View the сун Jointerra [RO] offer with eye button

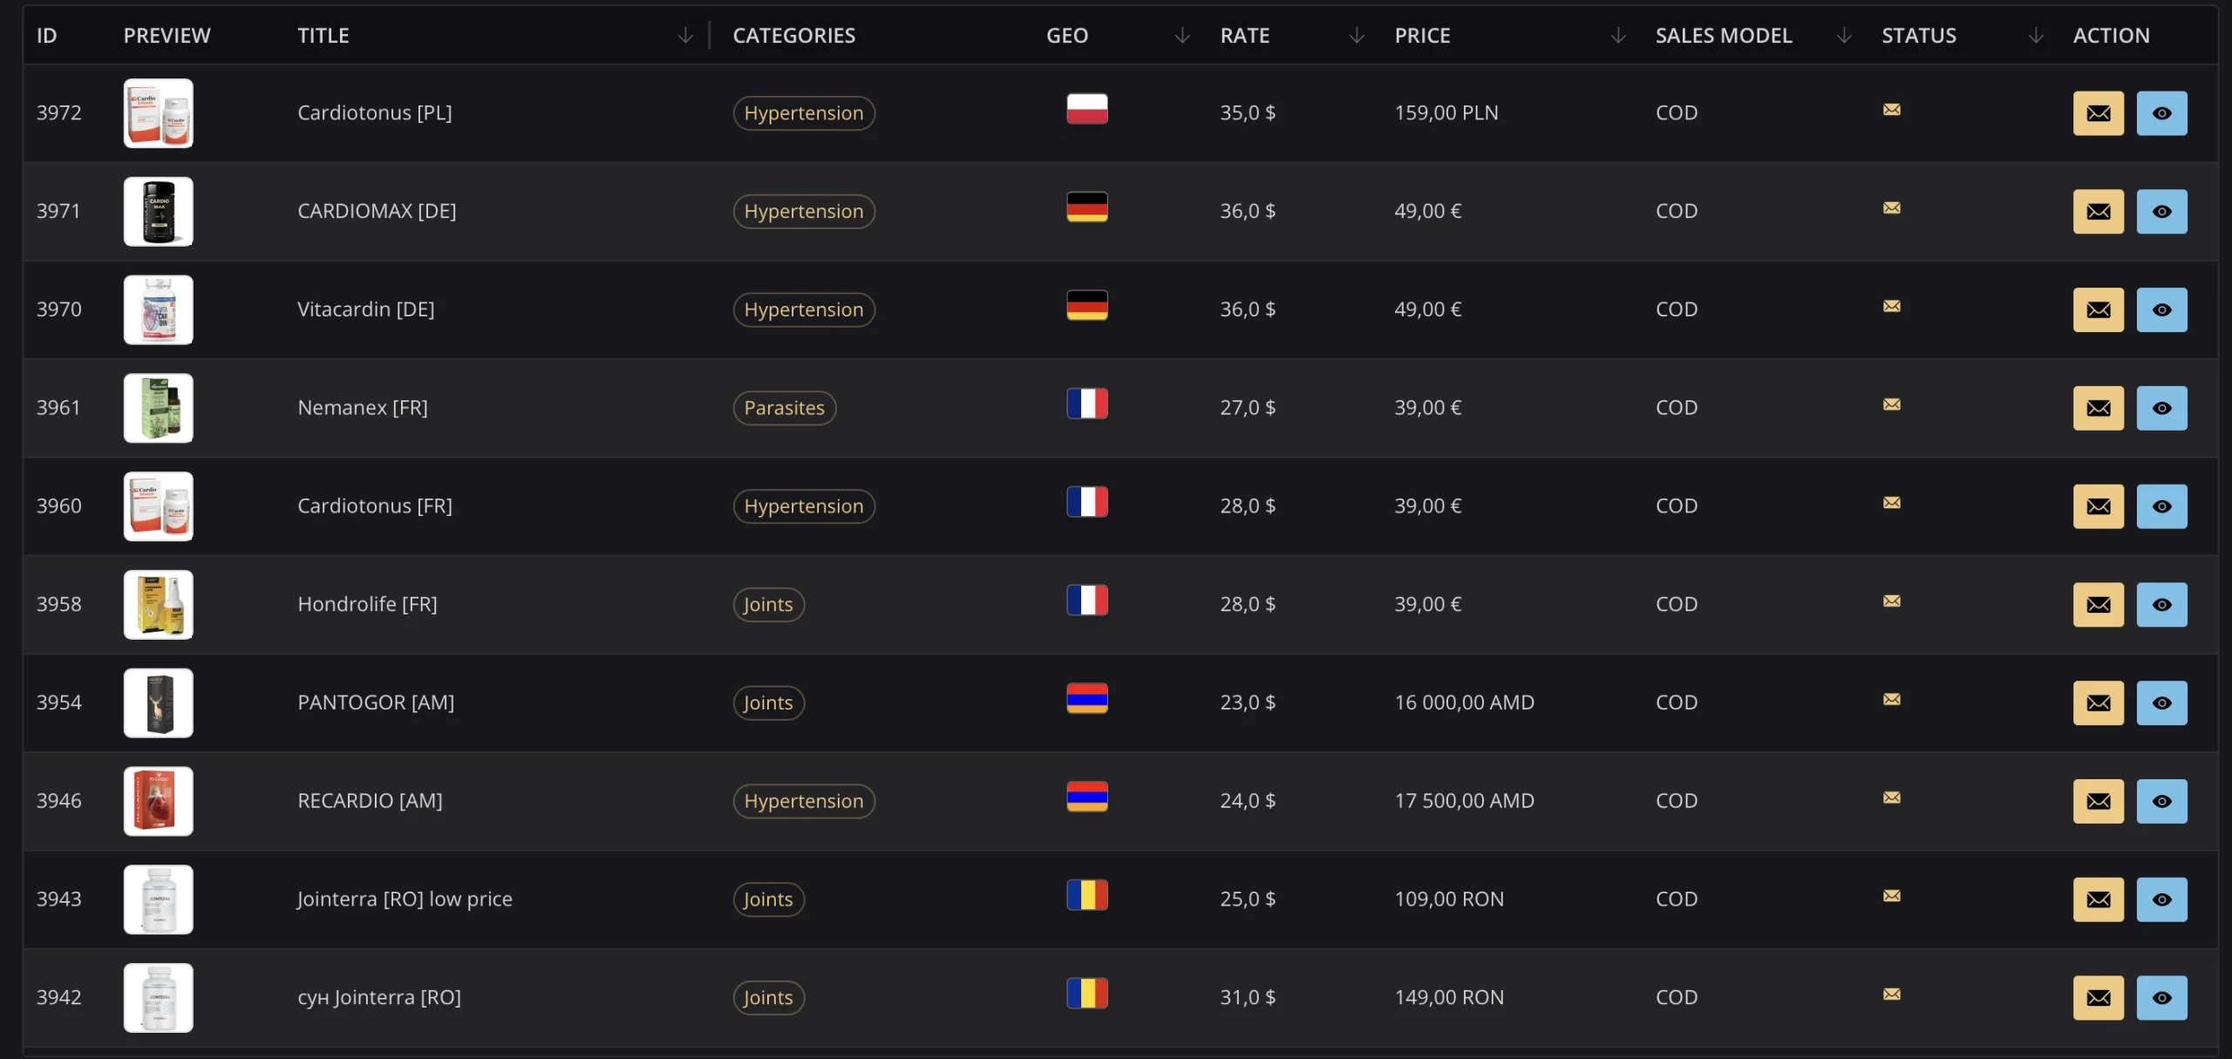pyautogui.click(x=2161, y=998)
